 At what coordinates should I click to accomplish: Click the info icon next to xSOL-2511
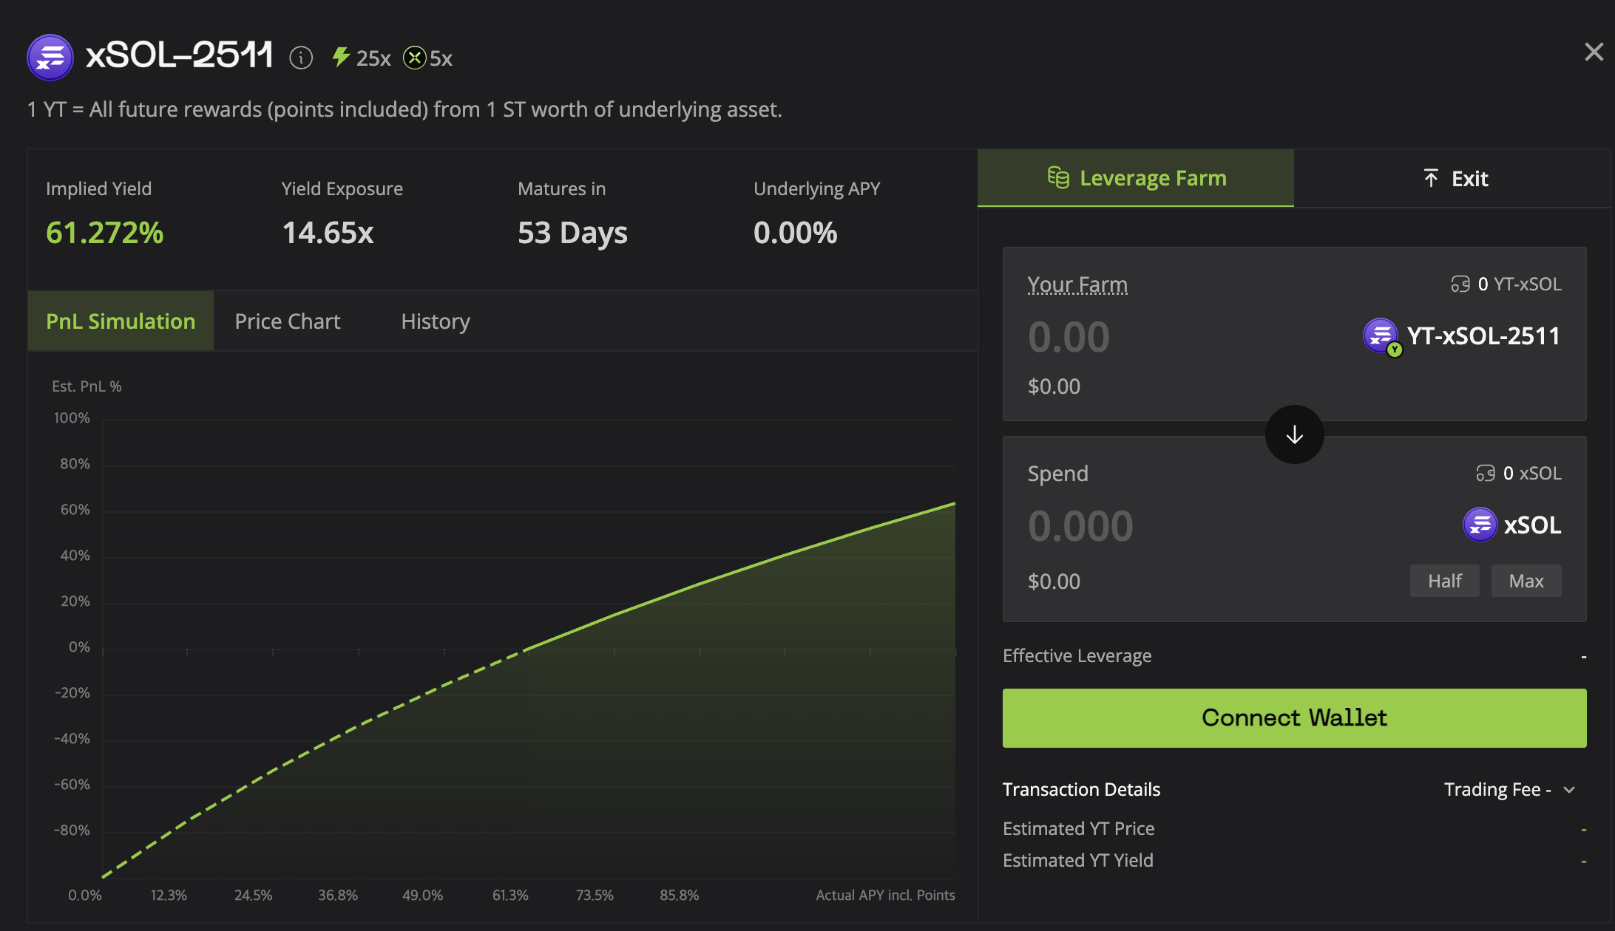[x=301, y=58]
